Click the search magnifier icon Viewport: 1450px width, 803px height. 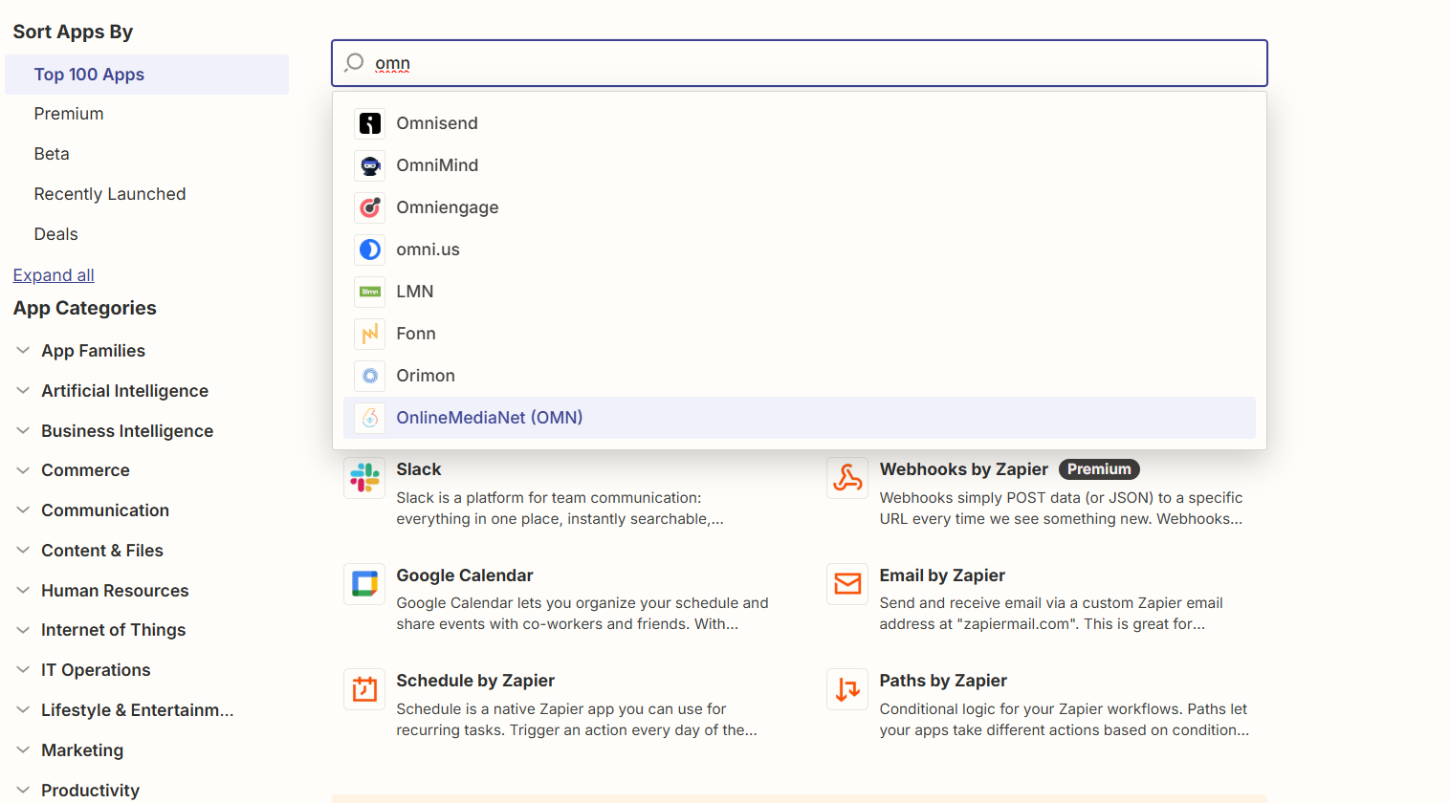353,62
